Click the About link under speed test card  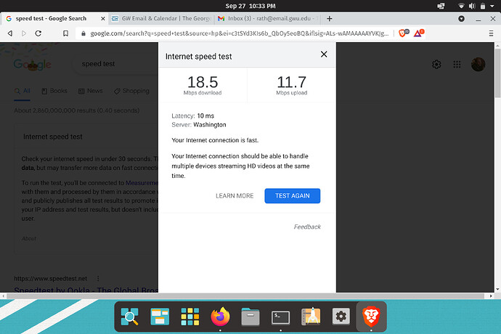pyautogui.click(x=29, y=238)
